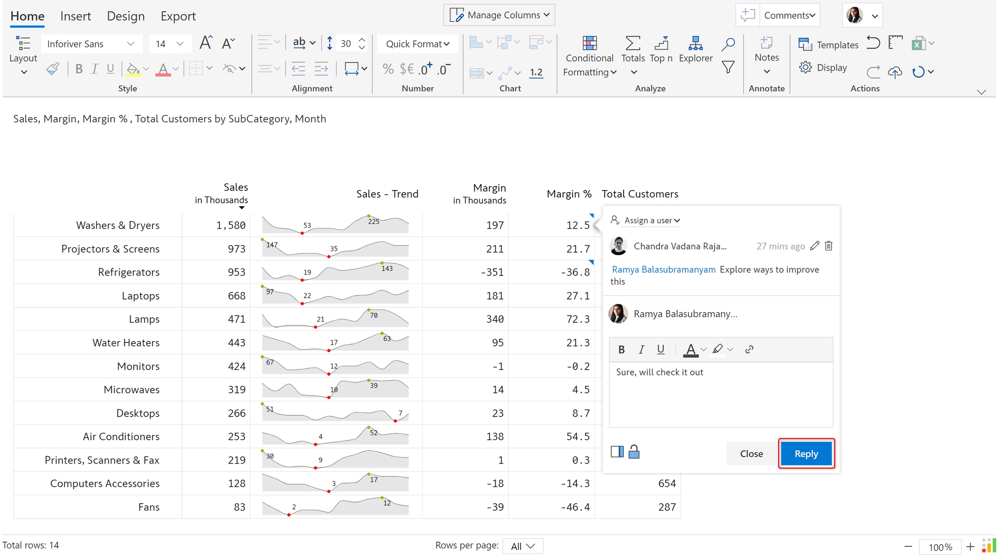The height and width of the screenshot is (559, 1000).
Task: Open the ribbon fill color swatch
Action: pyautogui.click(x=133, y=69)
